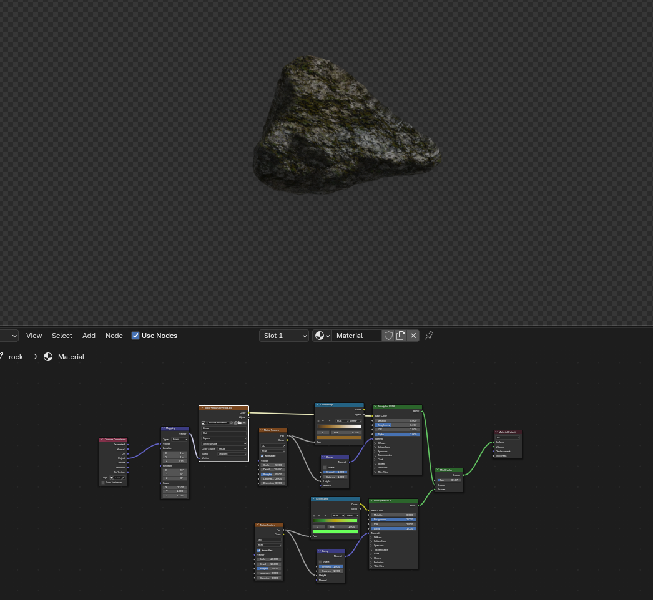This screenshot has width=653, height=600.
Task: Open the Alpha Straight dropdown
Action: pos(232,454)
